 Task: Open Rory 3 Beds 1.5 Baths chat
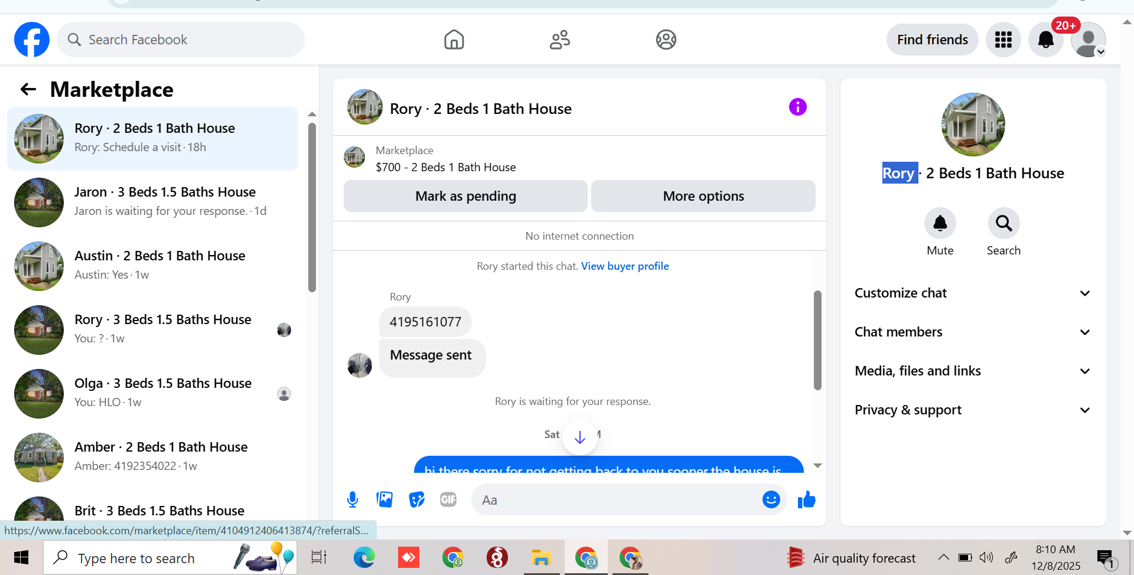[152, 330]
